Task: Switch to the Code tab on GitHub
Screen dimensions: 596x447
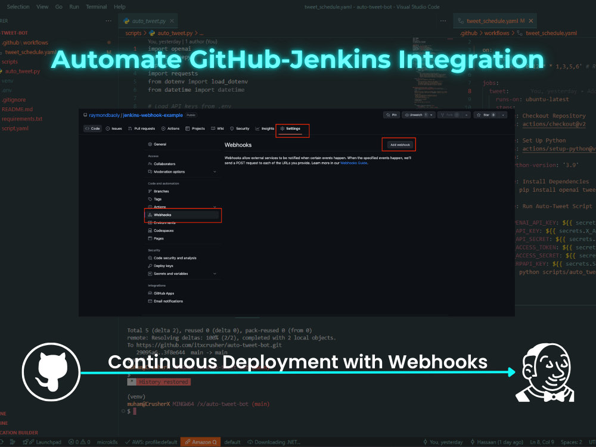Action: (92, 129)
